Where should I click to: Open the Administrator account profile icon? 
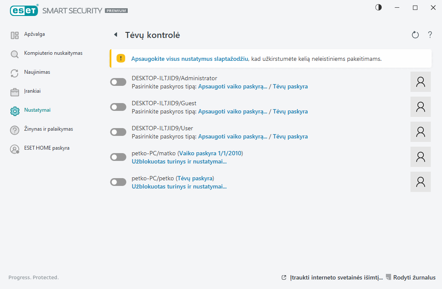pyautogui.click(x=420, y=82)
